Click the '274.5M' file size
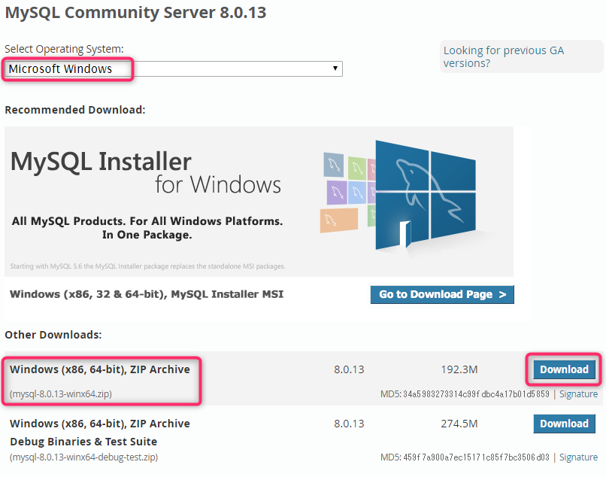This screenshot has height=477, width=606. coord(459,424)
